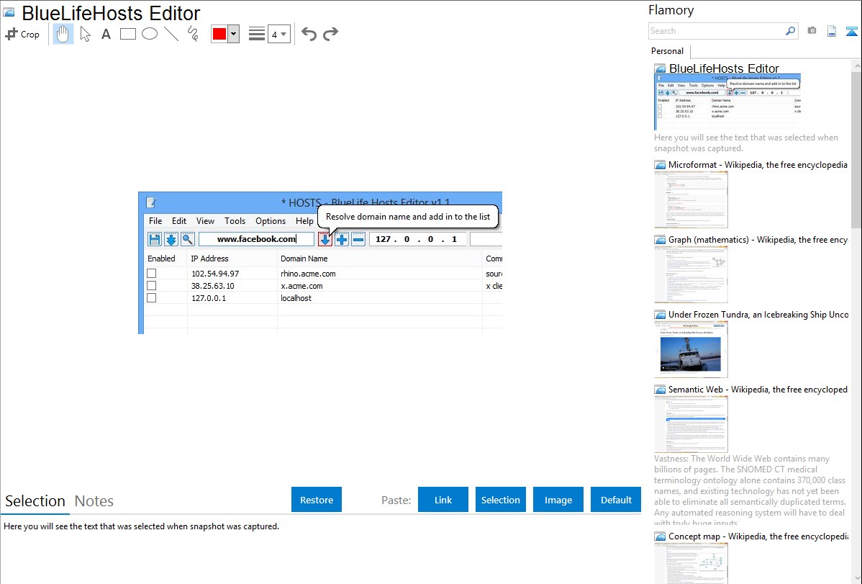862x584 pixels.
Task: Pick the text annotation tool
Action: [106, 34]
